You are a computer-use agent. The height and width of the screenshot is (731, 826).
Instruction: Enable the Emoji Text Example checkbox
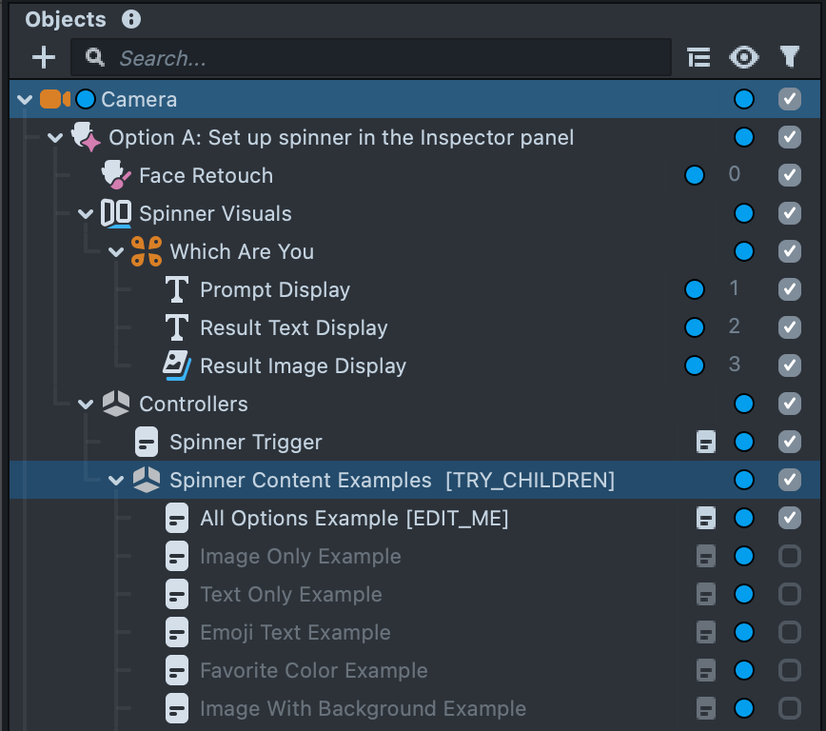click(x=789, y=632)
